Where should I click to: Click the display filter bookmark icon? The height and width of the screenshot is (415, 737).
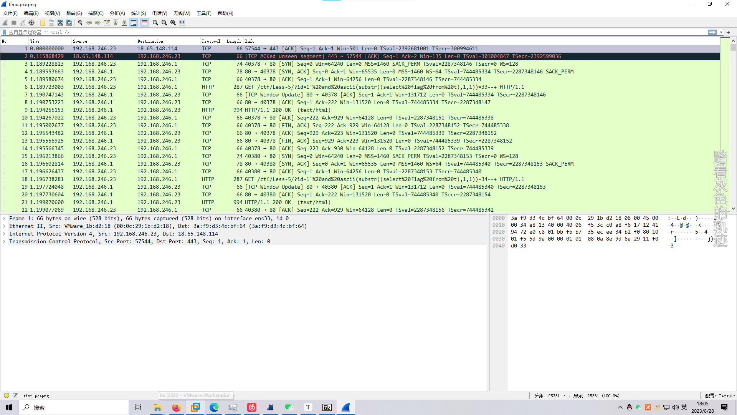(4, 32)
